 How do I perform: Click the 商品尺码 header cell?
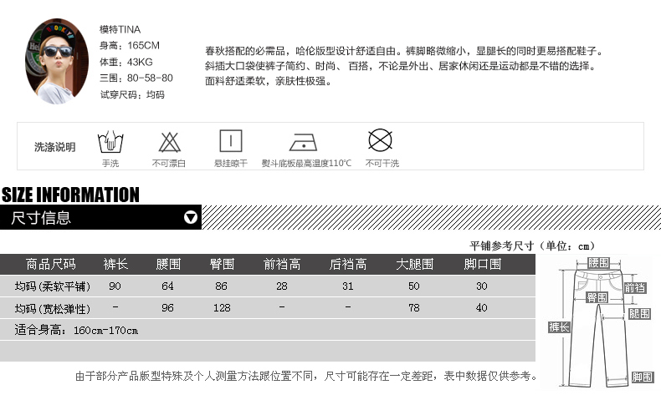coord(50,264)
